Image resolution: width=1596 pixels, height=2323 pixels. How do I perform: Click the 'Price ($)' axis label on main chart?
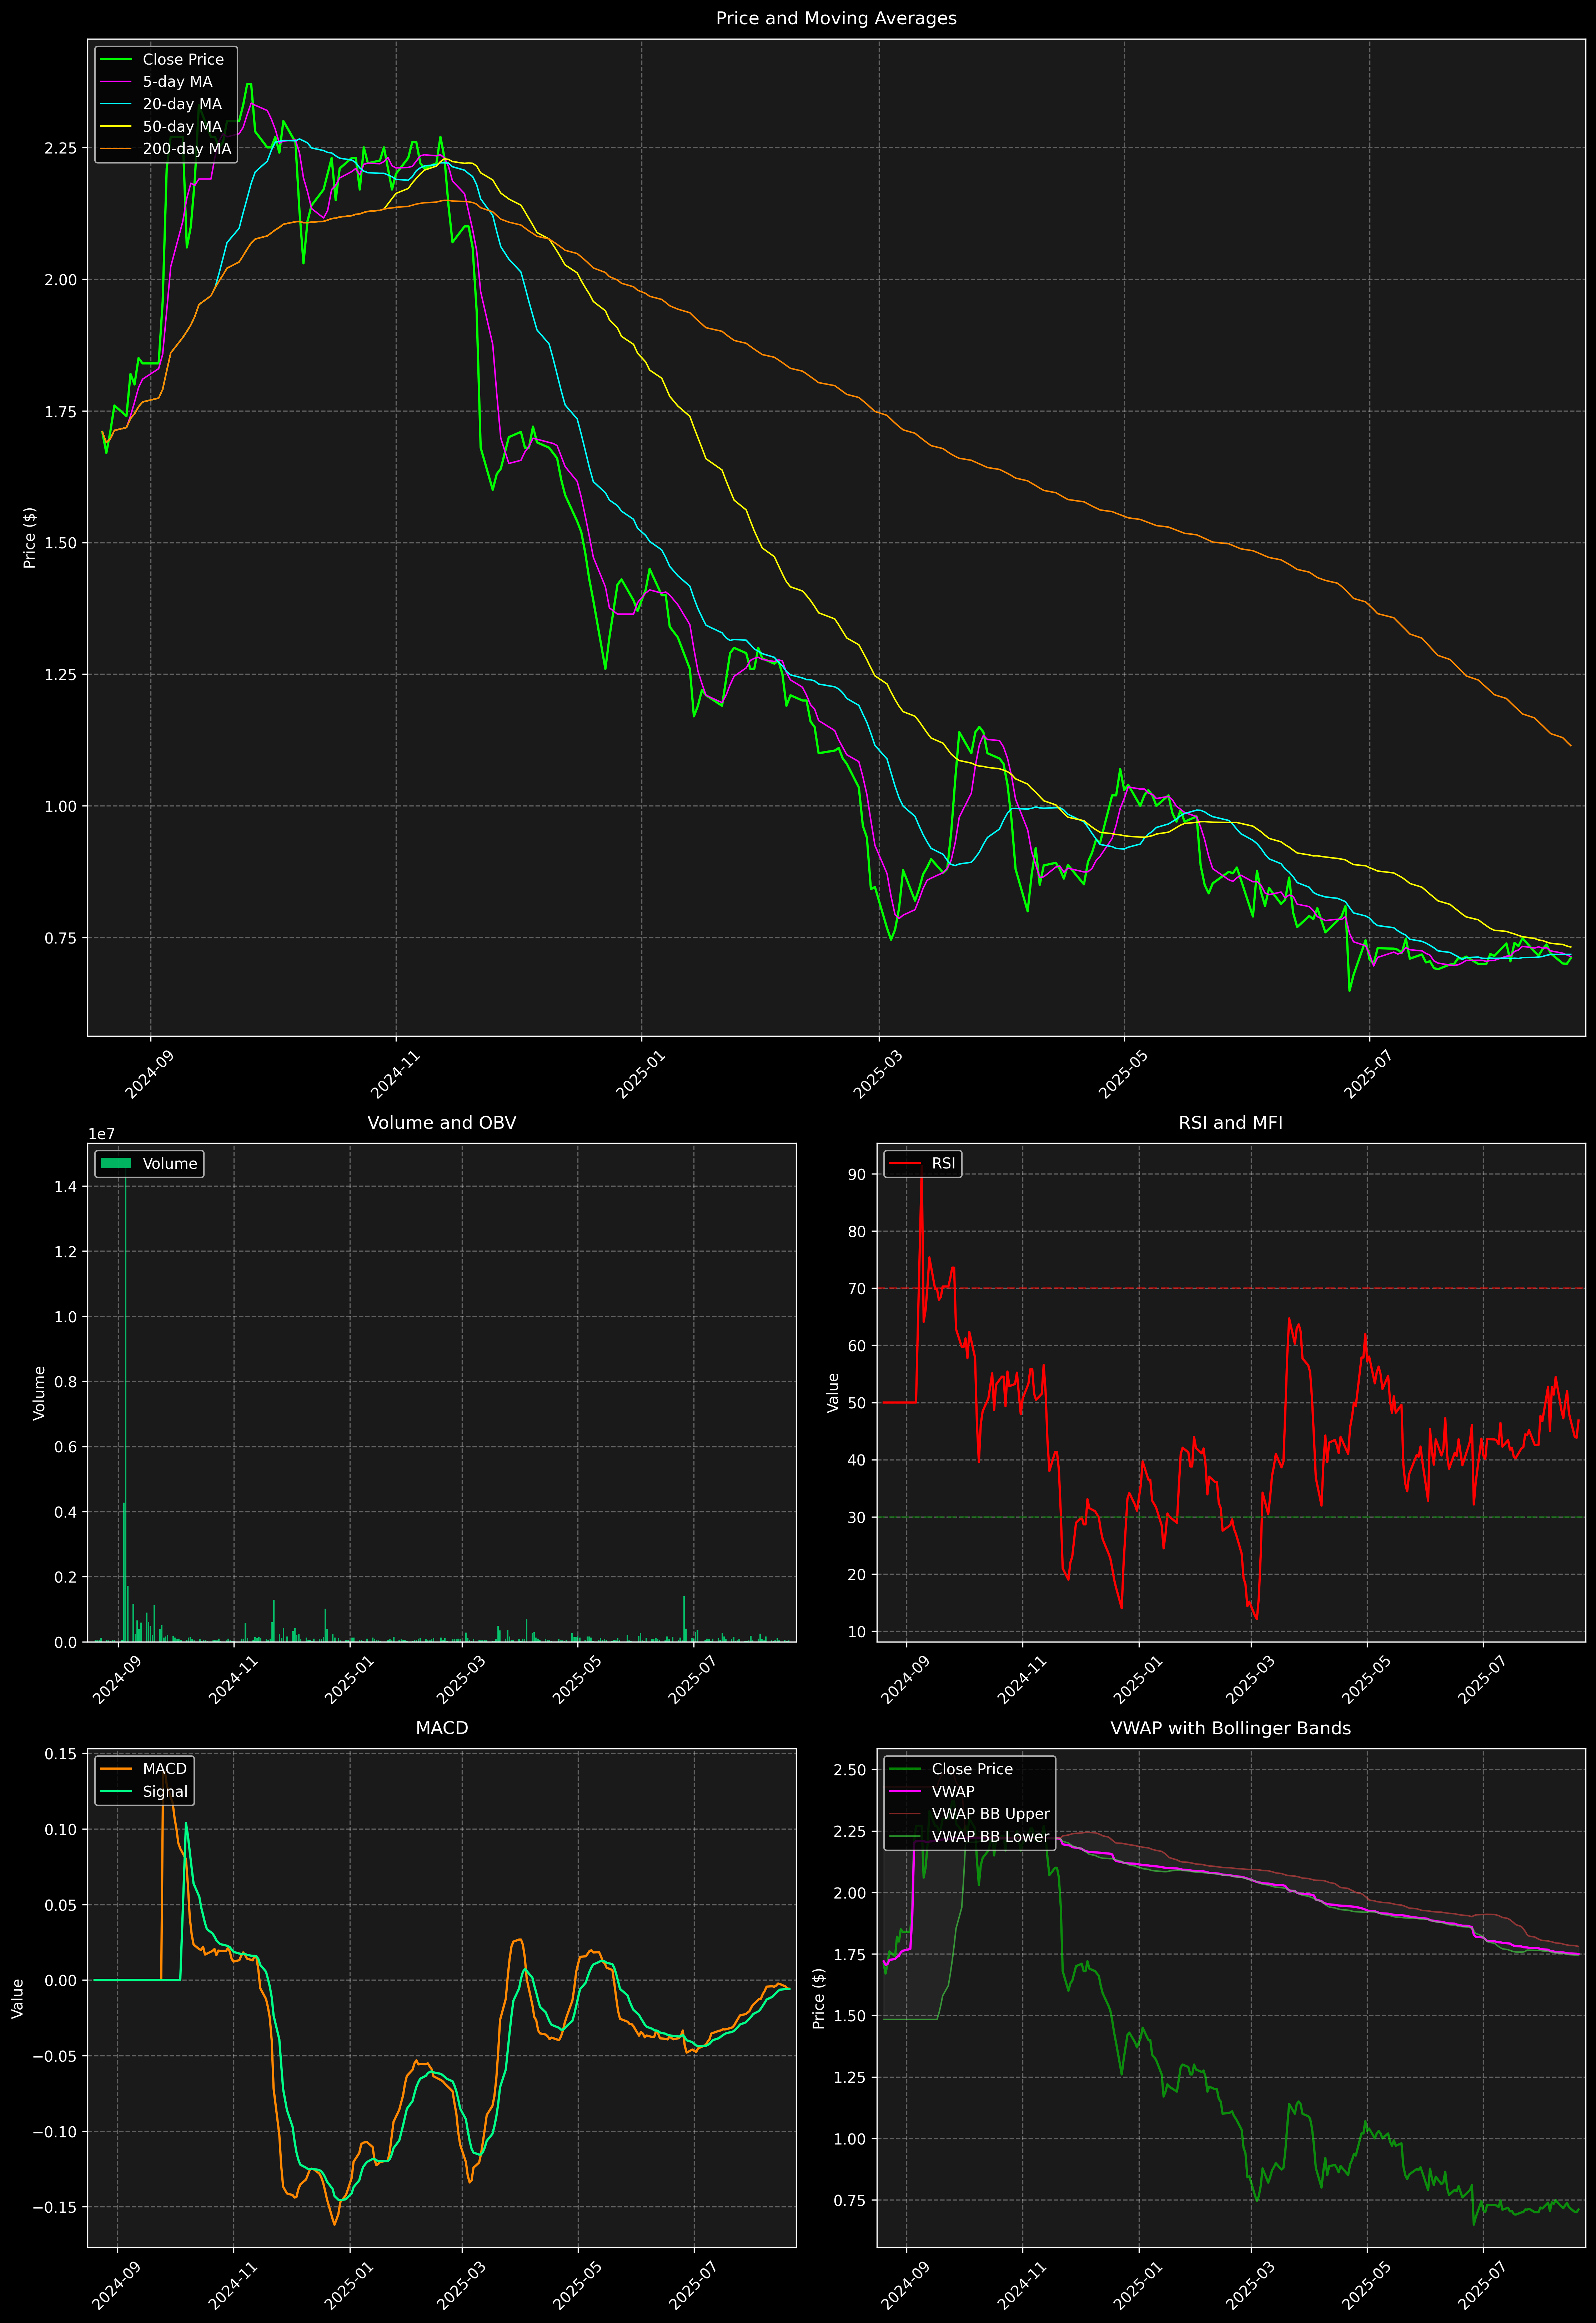(30, 538)
